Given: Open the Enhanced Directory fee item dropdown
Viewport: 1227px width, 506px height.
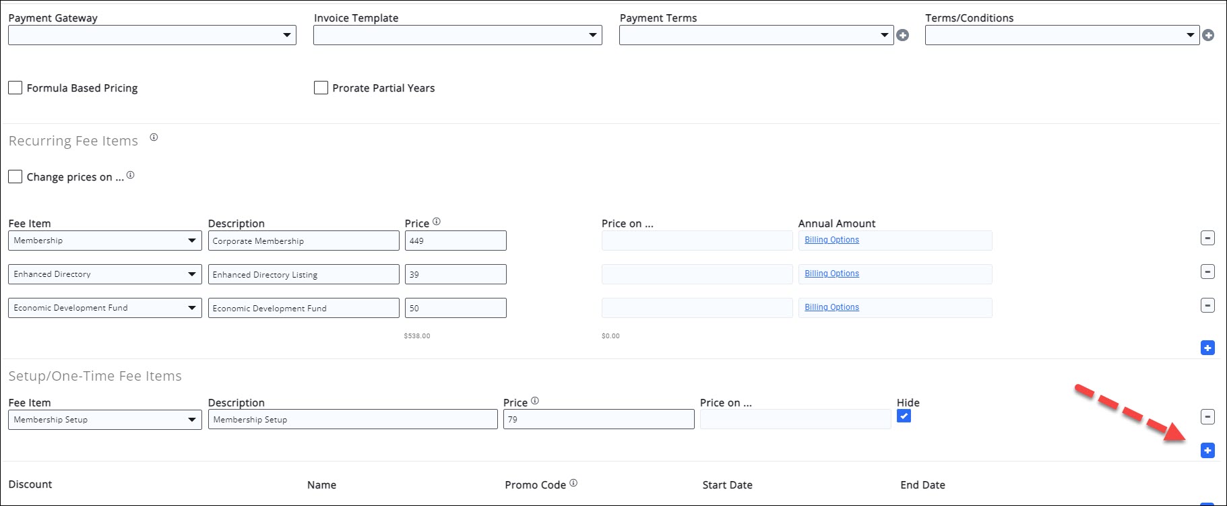Looking at the screenshot, I should (104, 274).
